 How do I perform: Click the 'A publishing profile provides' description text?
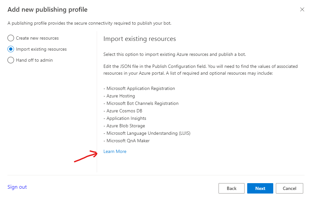(89, 23)
